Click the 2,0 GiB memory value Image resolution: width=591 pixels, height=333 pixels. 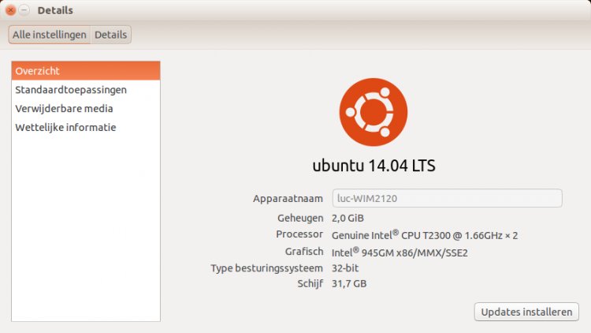(x=348, y=219)
